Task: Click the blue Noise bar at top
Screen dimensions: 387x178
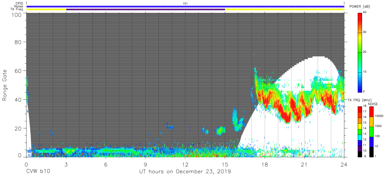Action: pyautogui.click(x=185, y=6)
